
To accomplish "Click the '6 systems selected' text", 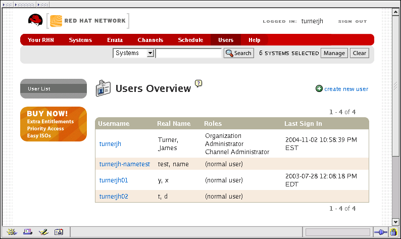I will pos(289,53).
